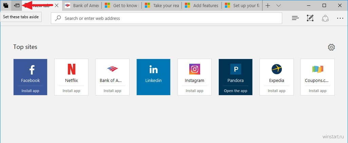Maximize the Edge browser window

point(324,5)
